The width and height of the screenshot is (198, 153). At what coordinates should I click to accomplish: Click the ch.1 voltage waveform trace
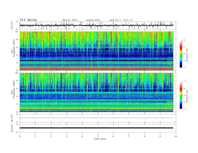96,25
